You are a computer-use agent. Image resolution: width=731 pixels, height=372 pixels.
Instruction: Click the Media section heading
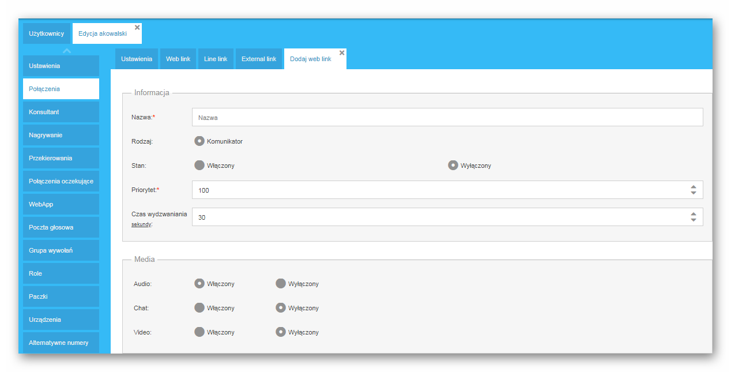pyautogui.click(x=144, y=259)
